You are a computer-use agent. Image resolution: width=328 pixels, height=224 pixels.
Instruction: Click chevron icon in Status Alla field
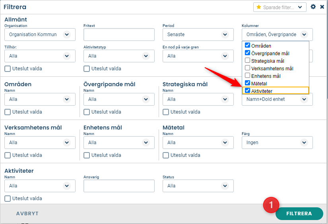coord(225,186)
